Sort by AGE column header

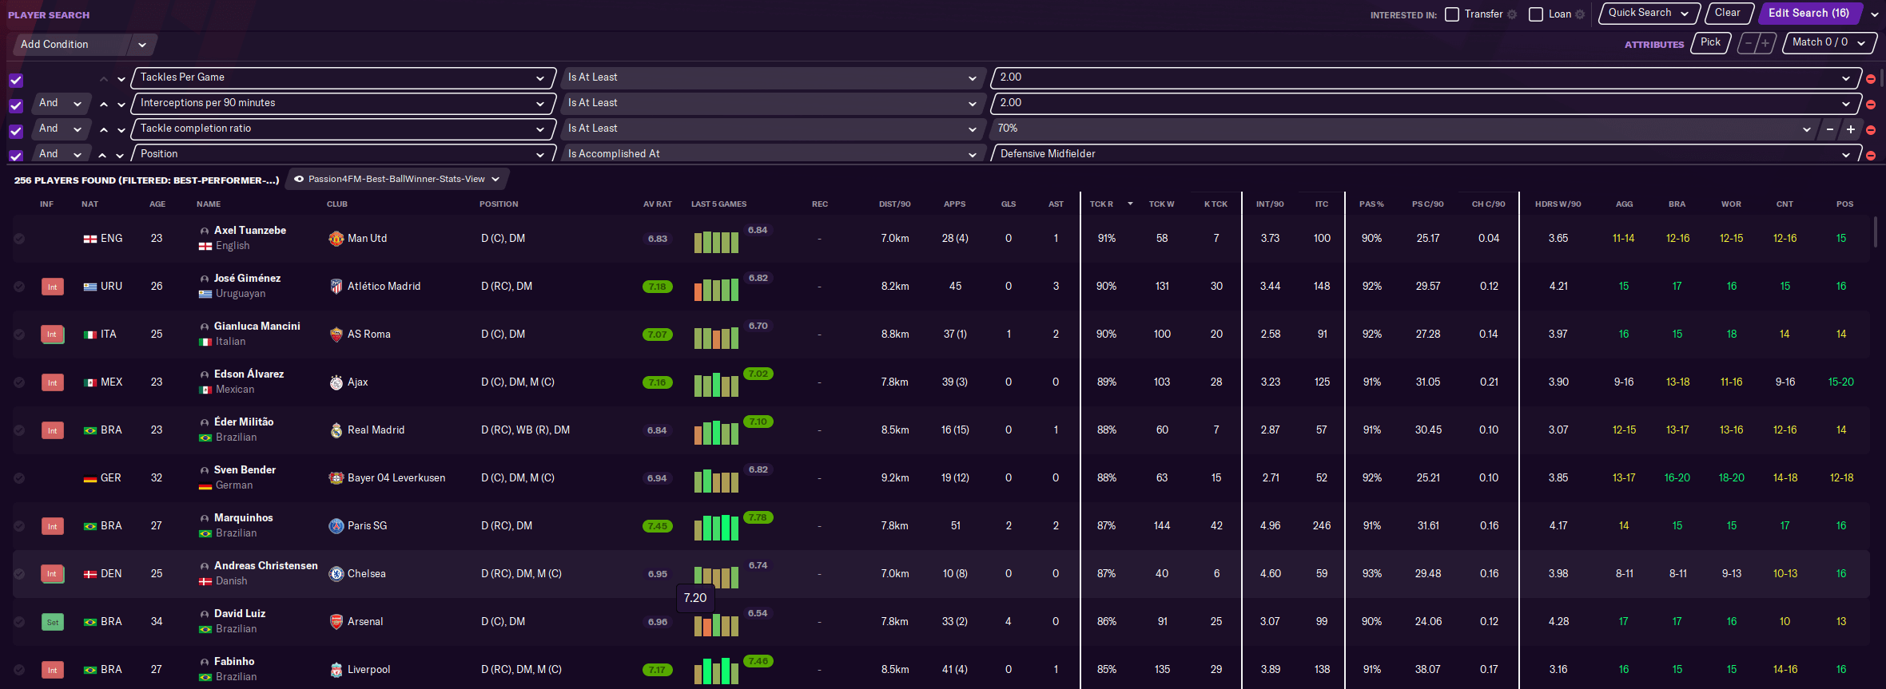(x=157, y=204)
